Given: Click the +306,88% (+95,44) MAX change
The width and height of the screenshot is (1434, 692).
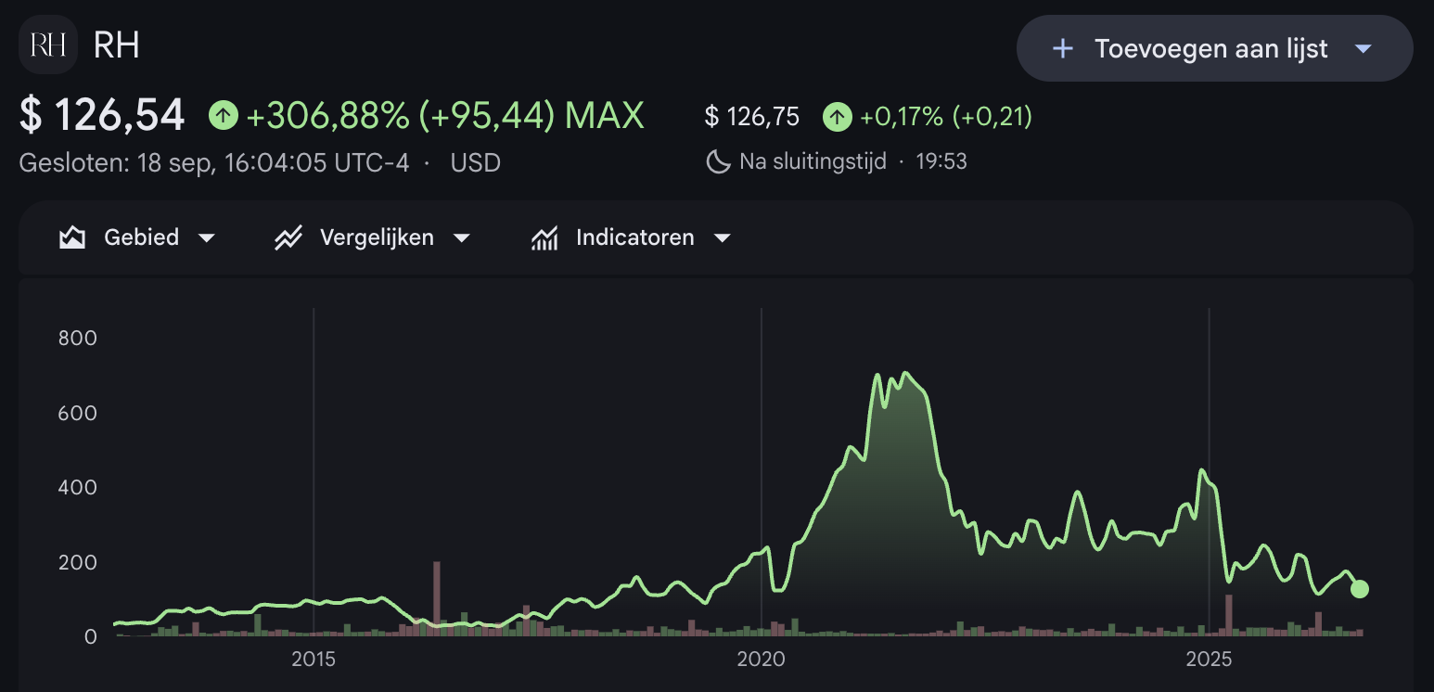Looking at the screenshot, I should 444,116.
